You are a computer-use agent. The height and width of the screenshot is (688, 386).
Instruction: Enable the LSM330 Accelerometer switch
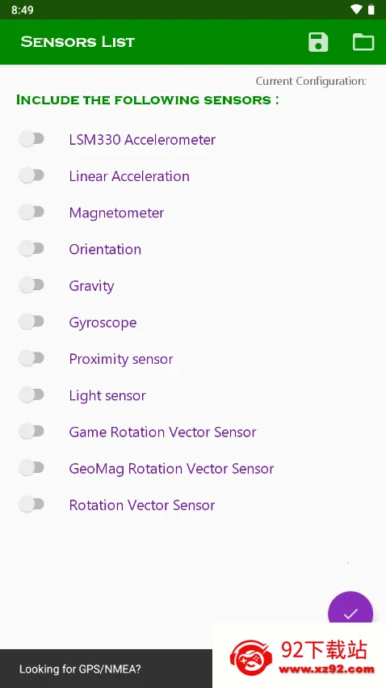(31, 139)
